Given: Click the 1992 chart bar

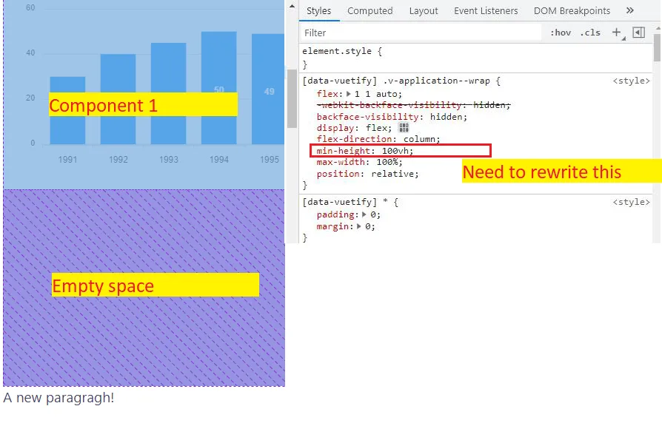Looking at the screenshot, I should [118, 99].
